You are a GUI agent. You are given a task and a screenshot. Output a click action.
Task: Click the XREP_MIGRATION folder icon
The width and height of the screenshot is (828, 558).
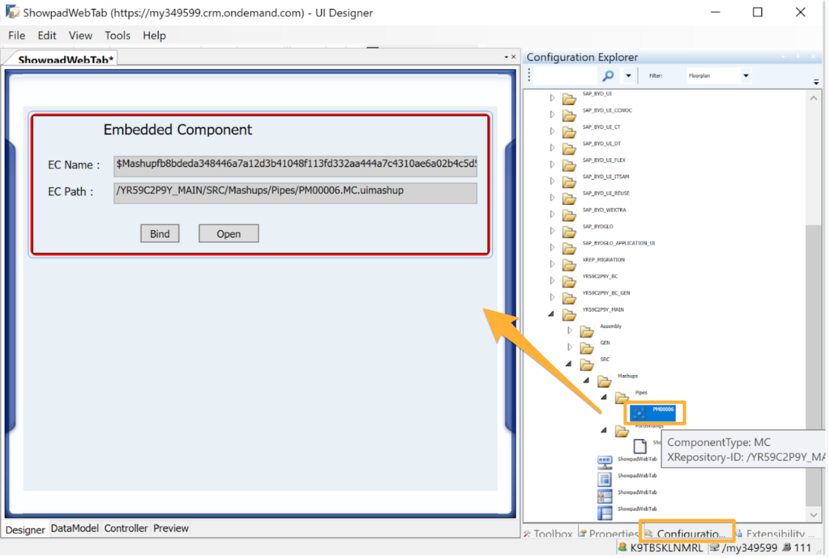pyautogui.click(x=569, y=264)
